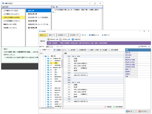Select 公共住宅建築(H28まで) in back window
This screenshot has height=114, width=152.
(13, 21)
